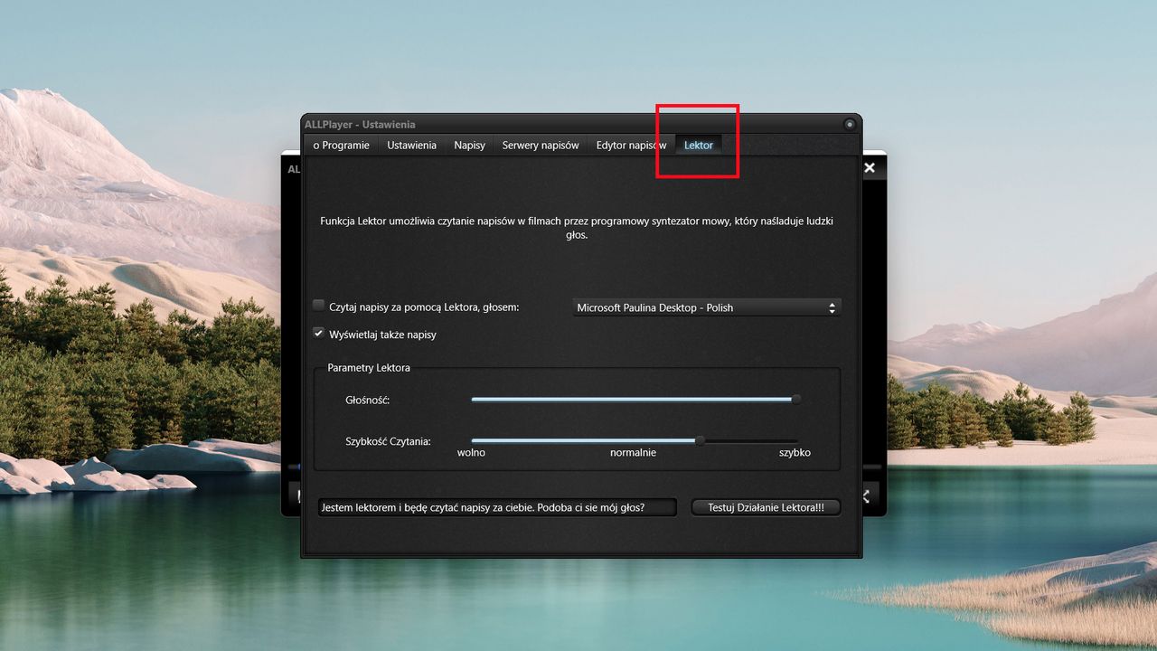Close the settings dialog with the round button

tap(850, 125)
